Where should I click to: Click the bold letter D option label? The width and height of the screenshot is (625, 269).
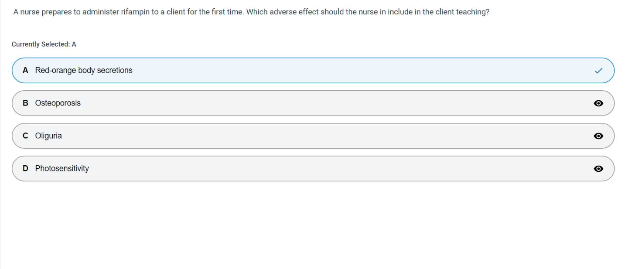26,169
